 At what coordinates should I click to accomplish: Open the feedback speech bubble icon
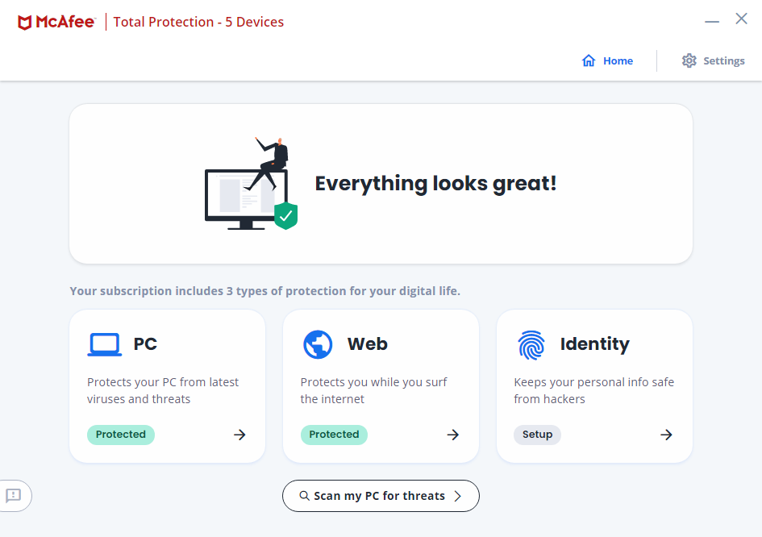click(x=14, y=495)
